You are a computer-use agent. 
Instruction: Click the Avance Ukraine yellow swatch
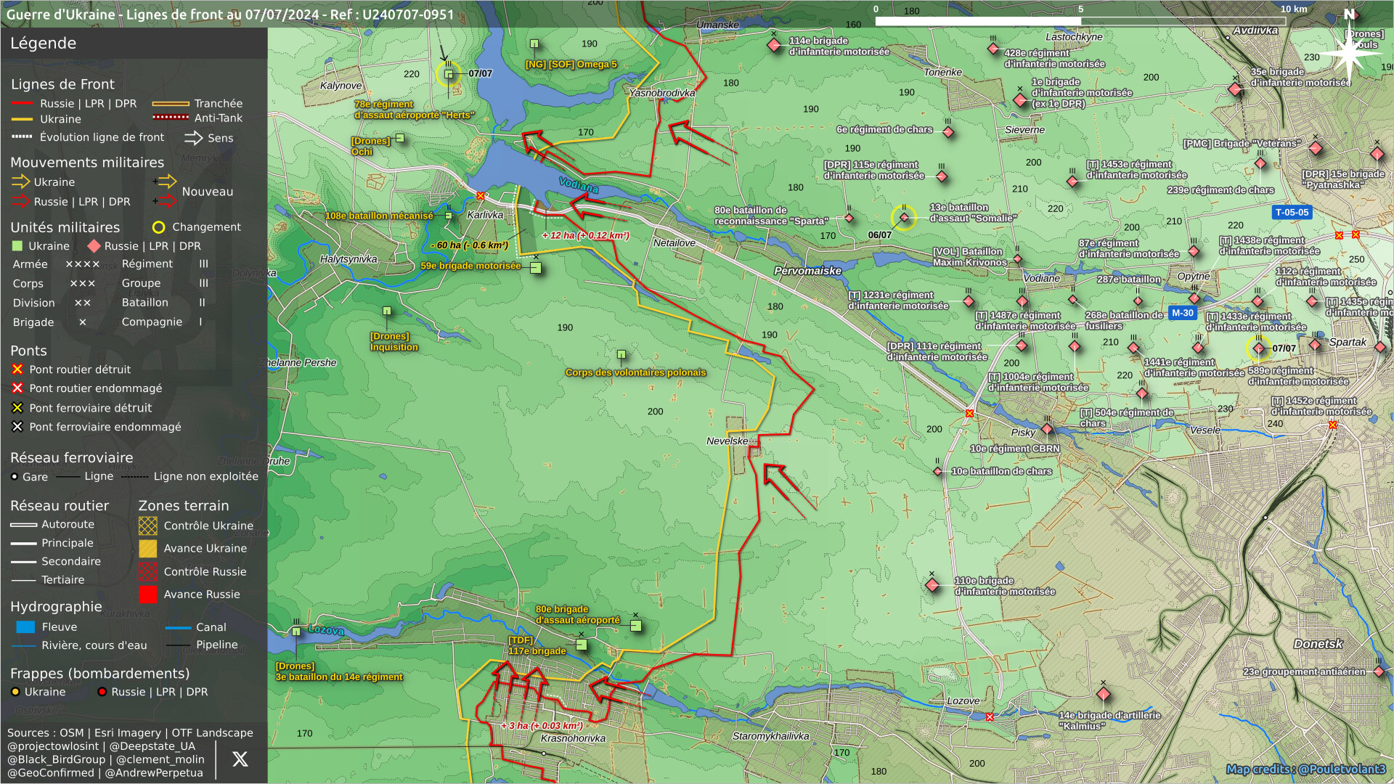pyautogui.click(x=147, y=549)
